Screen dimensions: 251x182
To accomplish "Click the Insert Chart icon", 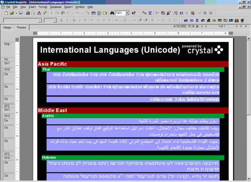I will pyautogui.click(x=237, y=20).
